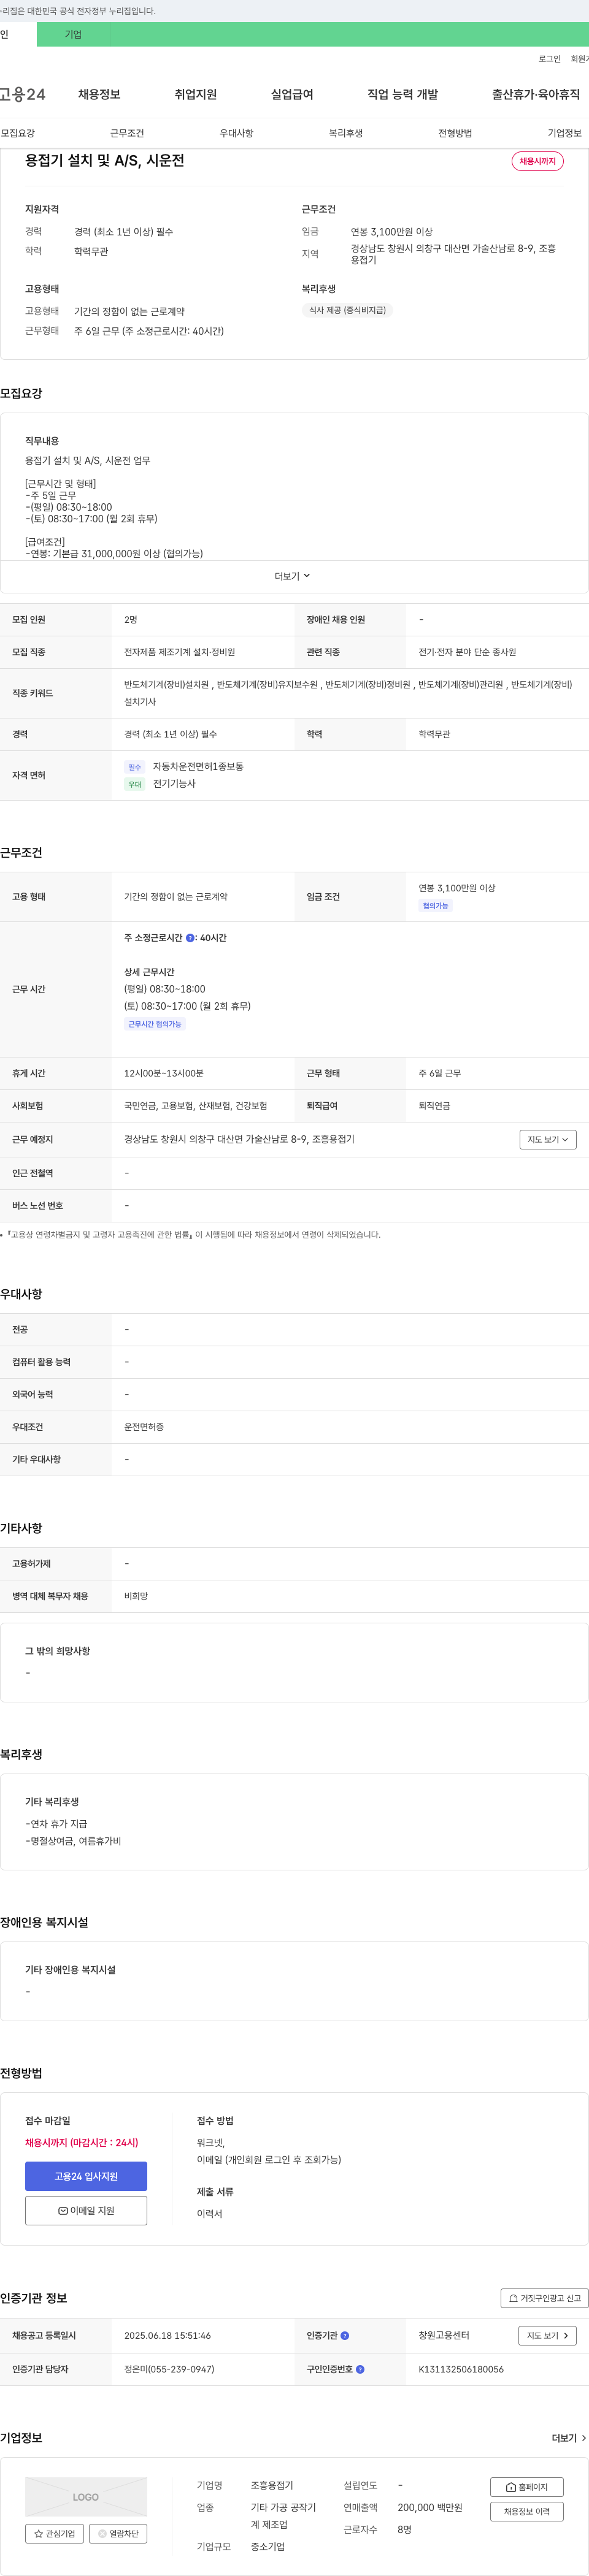Expand map with 지도 보기 for 근무 예정지
The image size is (589, 2576).
pos(548,1139)
